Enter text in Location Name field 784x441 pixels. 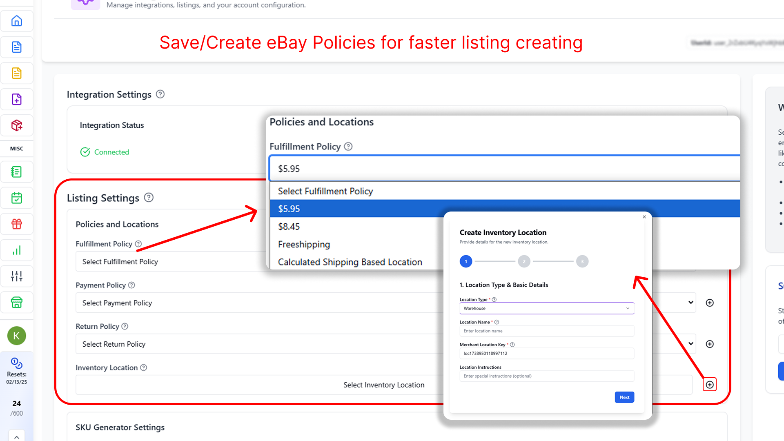click(546, 331)
